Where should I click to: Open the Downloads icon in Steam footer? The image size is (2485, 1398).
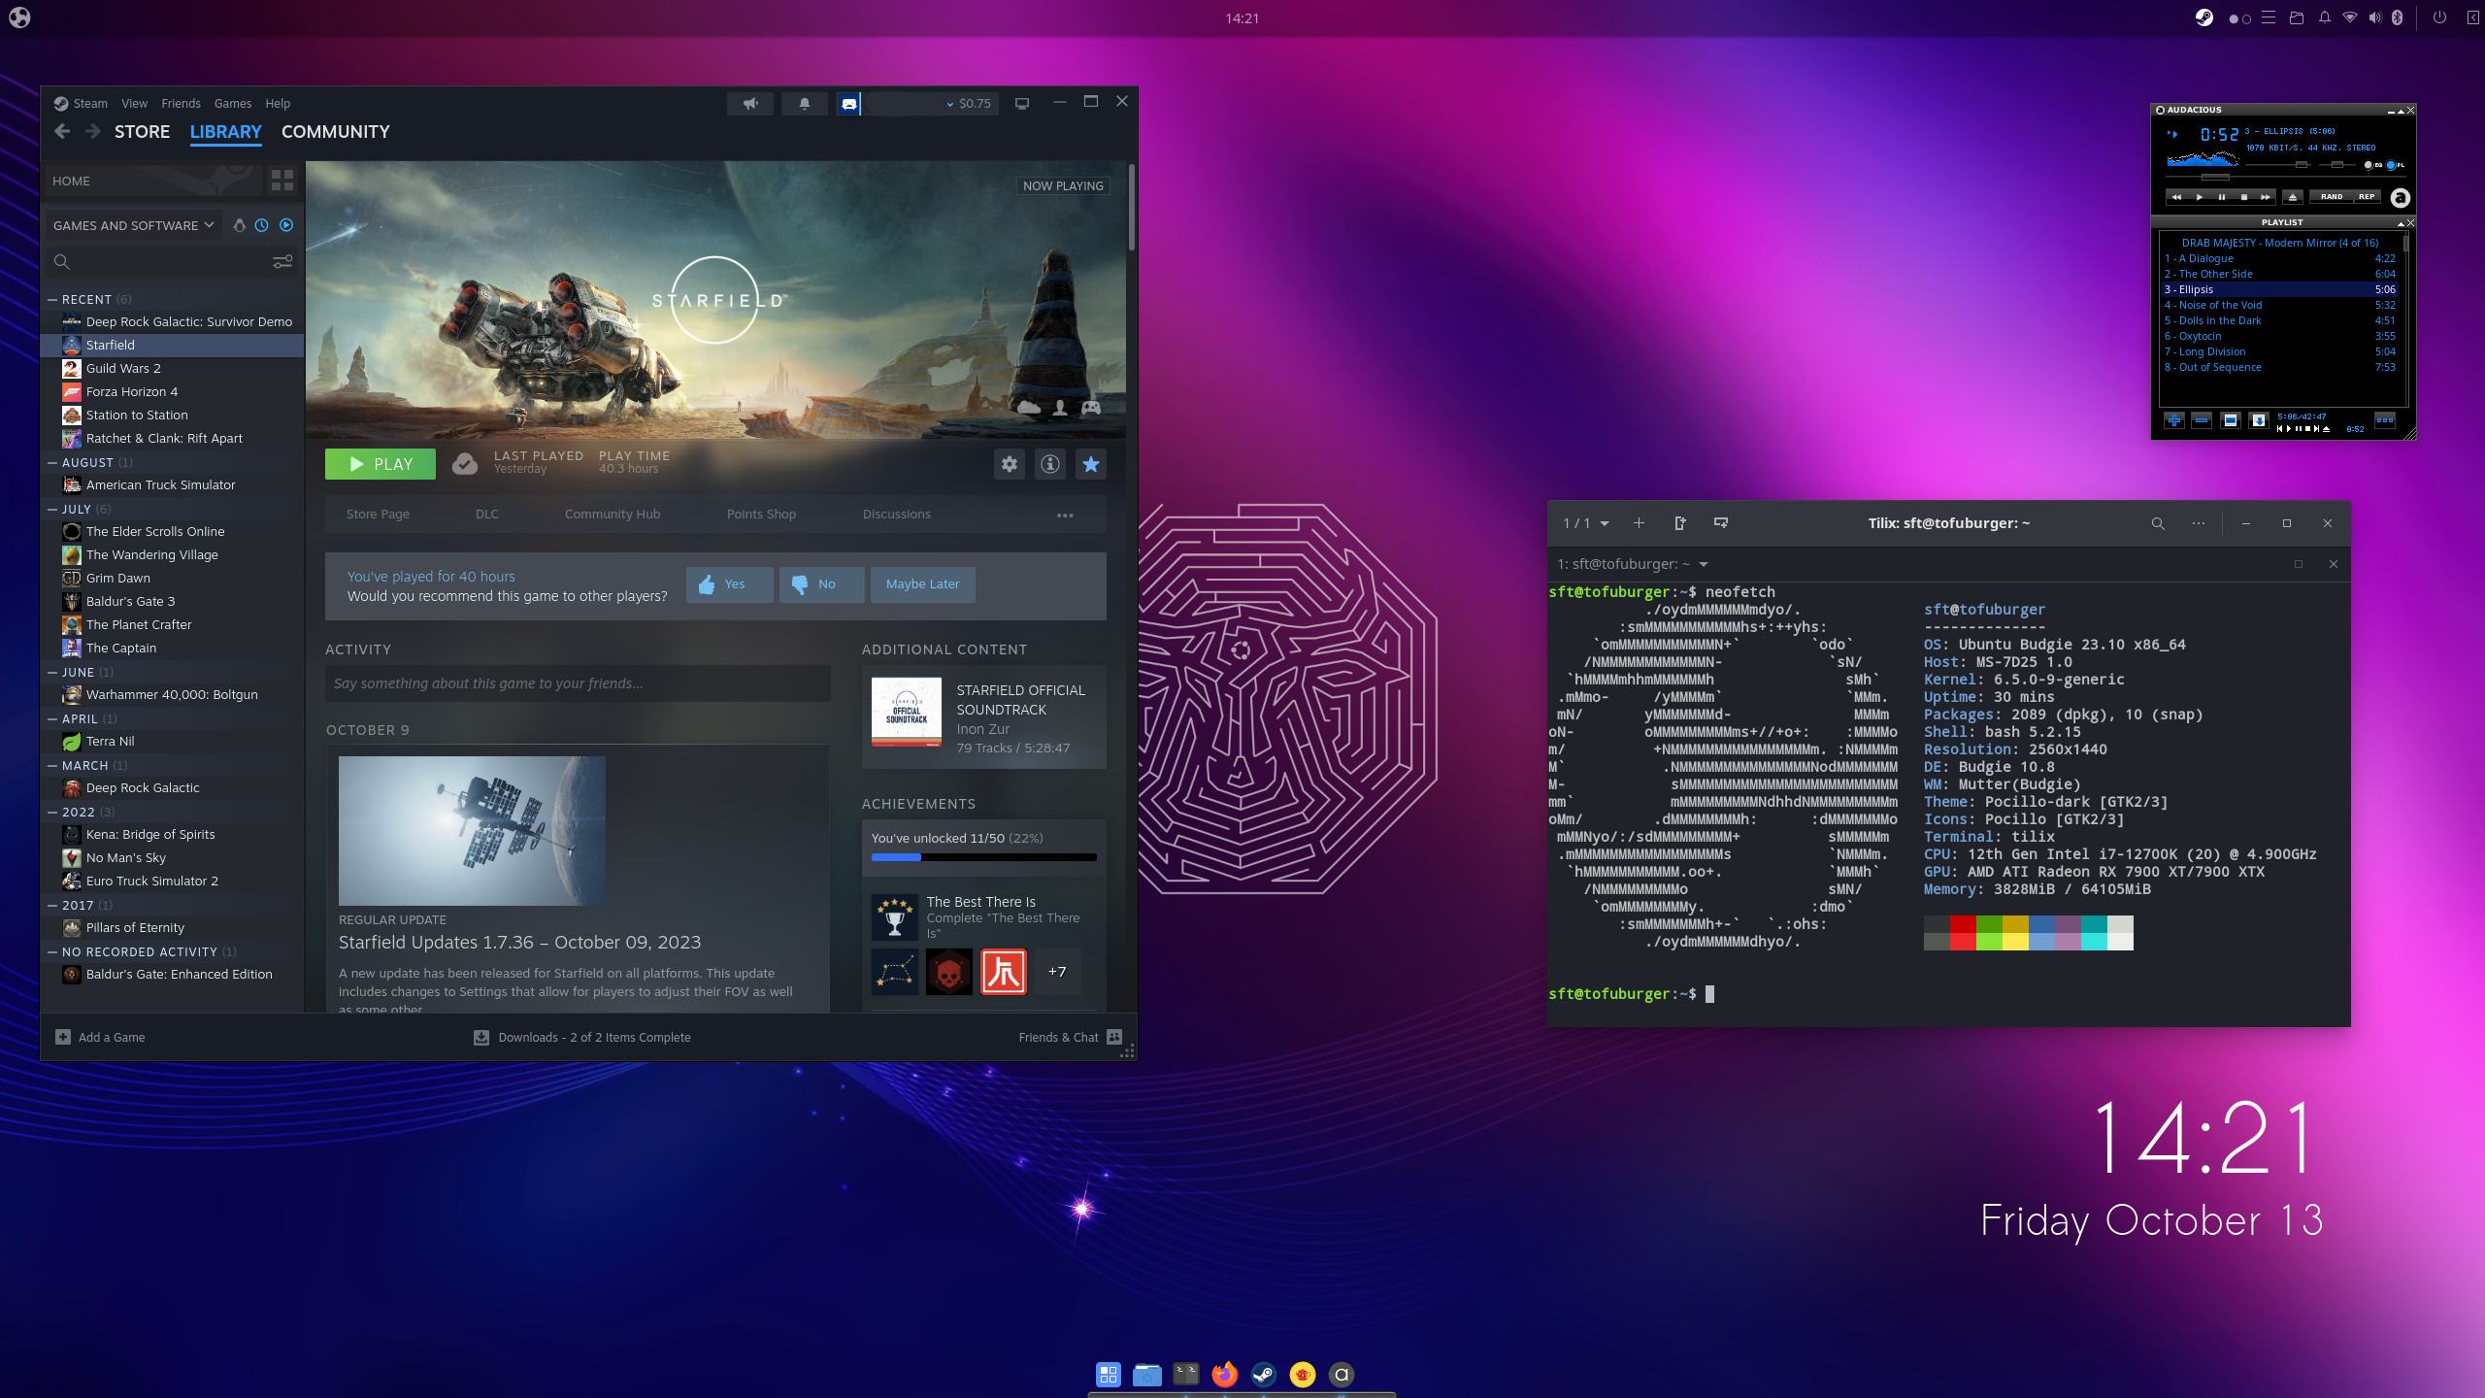481,1037
